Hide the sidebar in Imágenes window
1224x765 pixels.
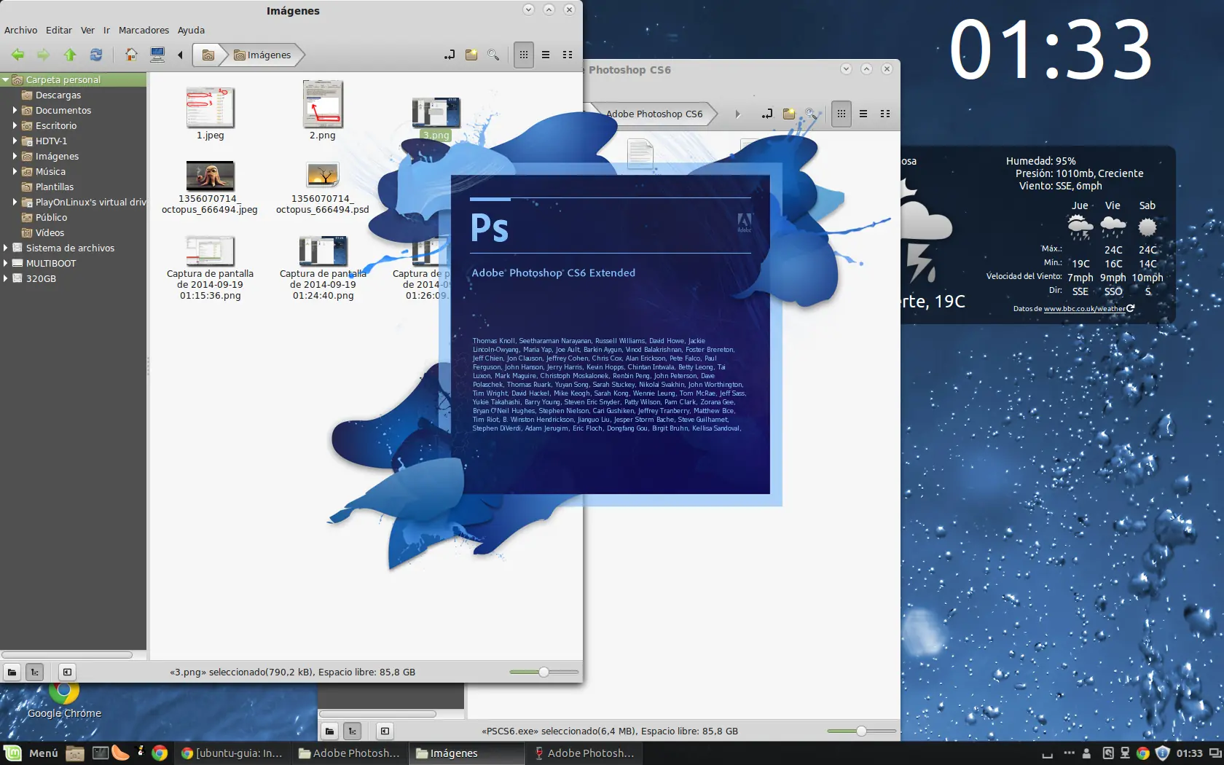coord(67,672)
